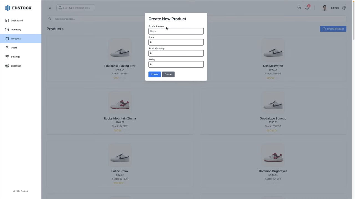Image resolution: width=355 pixels, height=199 pixels.
Task: Toggle dark mode with the moon icon
Action: point(299,8)
